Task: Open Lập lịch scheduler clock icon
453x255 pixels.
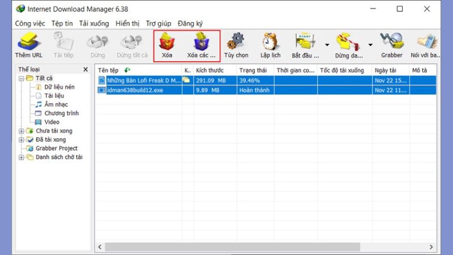Action: point(271,44)
